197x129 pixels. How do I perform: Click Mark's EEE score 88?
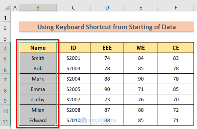pyautogui.click(x=107, y=79)
